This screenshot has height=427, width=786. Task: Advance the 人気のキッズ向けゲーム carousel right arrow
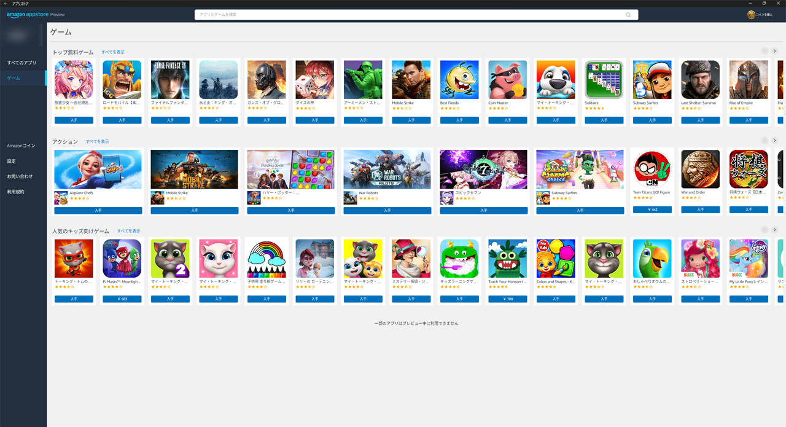pyautogui.click(x=775, y=230)
